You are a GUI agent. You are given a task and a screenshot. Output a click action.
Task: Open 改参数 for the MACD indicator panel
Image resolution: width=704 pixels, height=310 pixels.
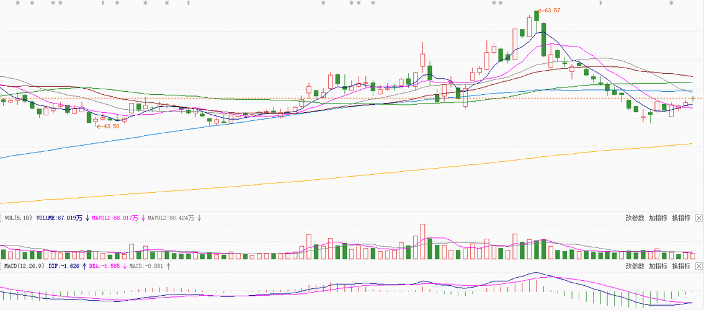635,266
